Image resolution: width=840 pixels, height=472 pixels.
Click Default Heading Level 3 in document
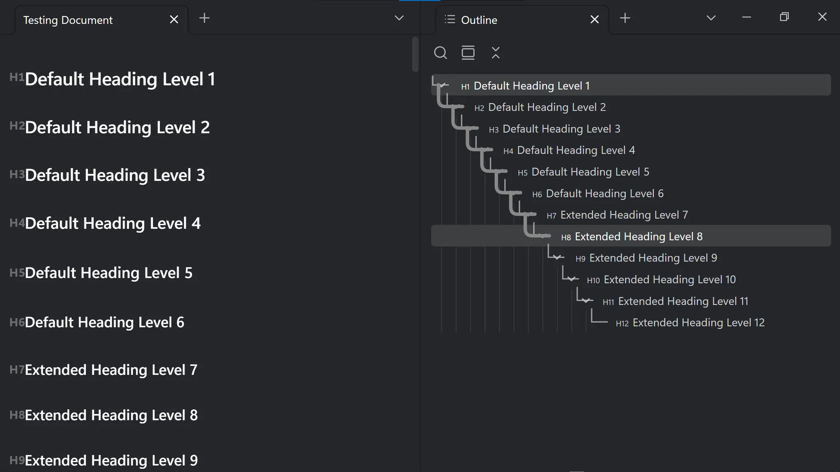115,175
